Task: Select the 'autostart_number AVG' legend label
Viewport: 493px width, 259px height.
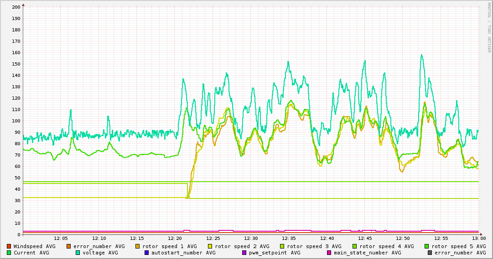Action: click(184, 253)
